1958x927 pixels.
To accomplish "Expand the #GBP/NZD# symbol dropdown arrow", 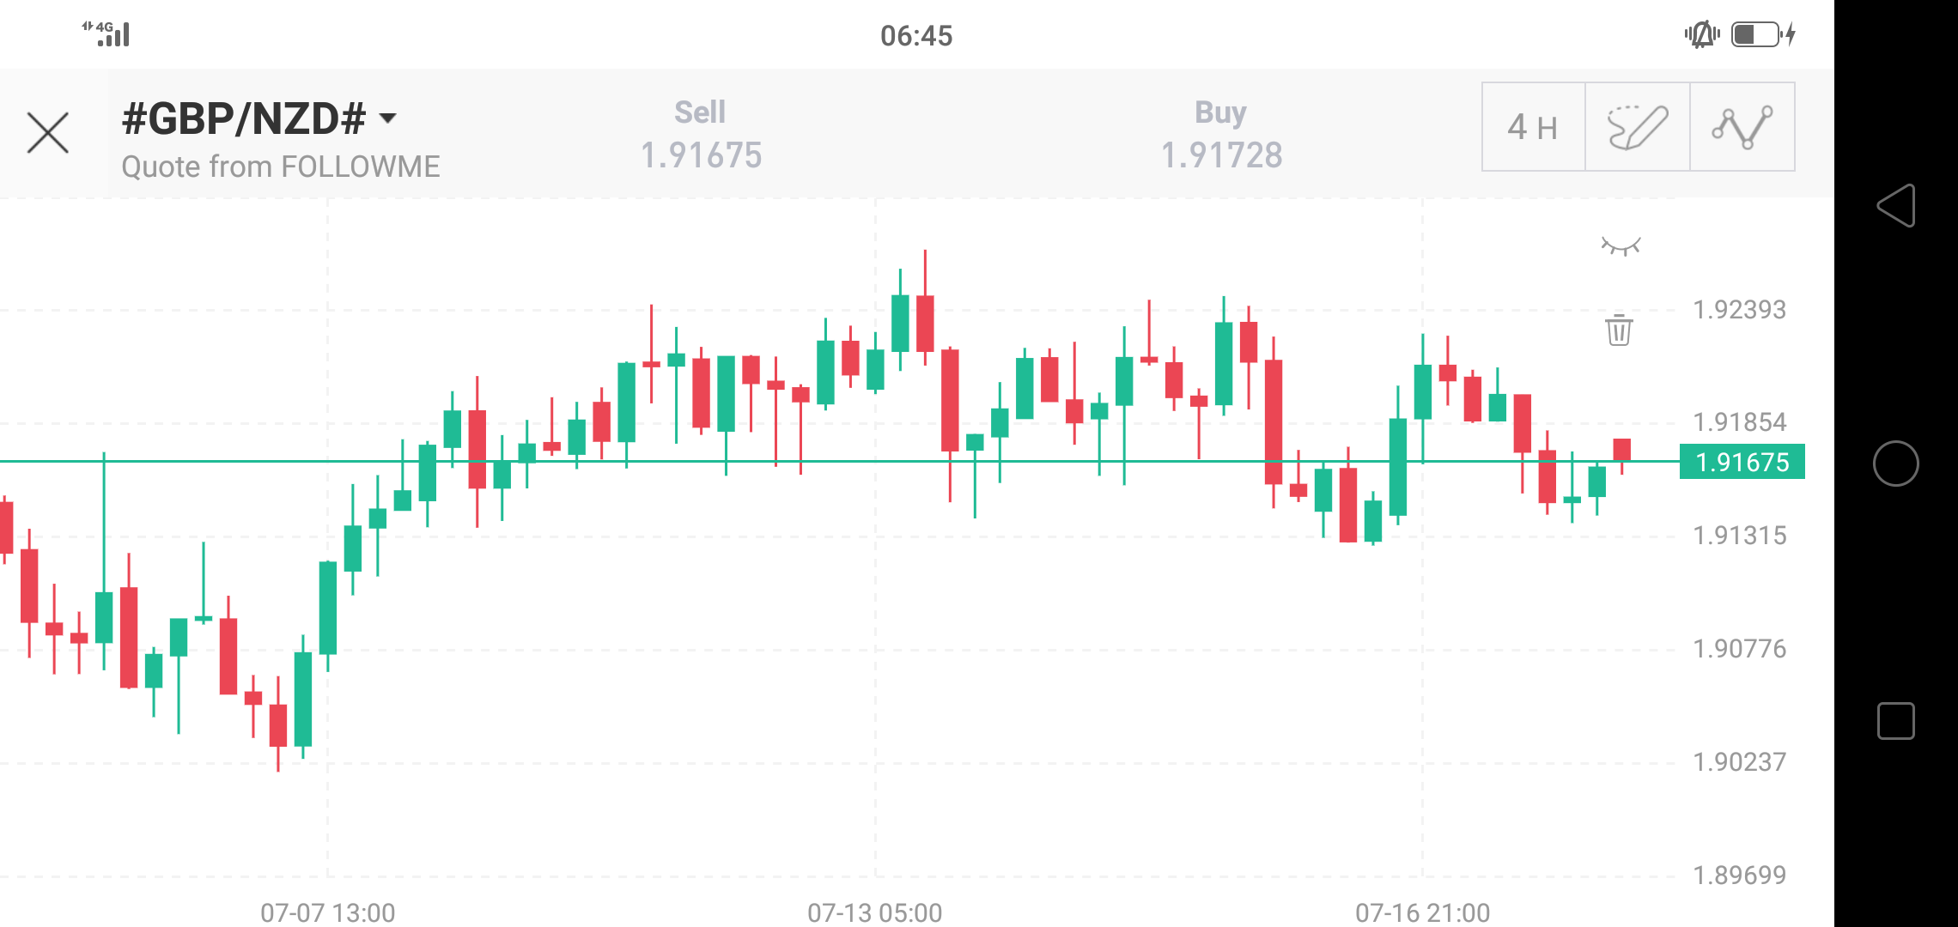I will [x=388, y=118].
